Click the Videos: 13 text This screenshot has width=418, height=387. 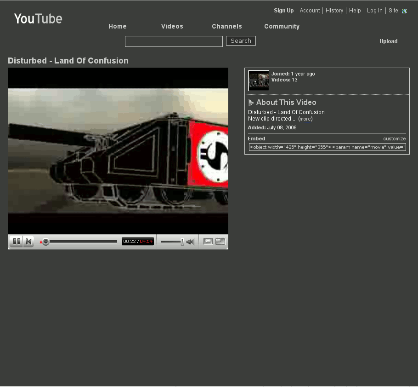[284, 80]
